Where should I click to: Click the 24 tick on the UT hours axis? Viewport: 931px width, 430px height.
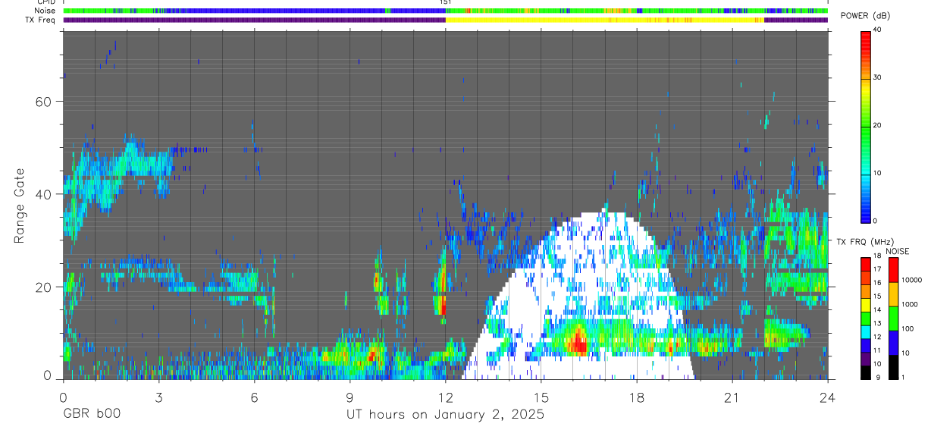(827, 397)
